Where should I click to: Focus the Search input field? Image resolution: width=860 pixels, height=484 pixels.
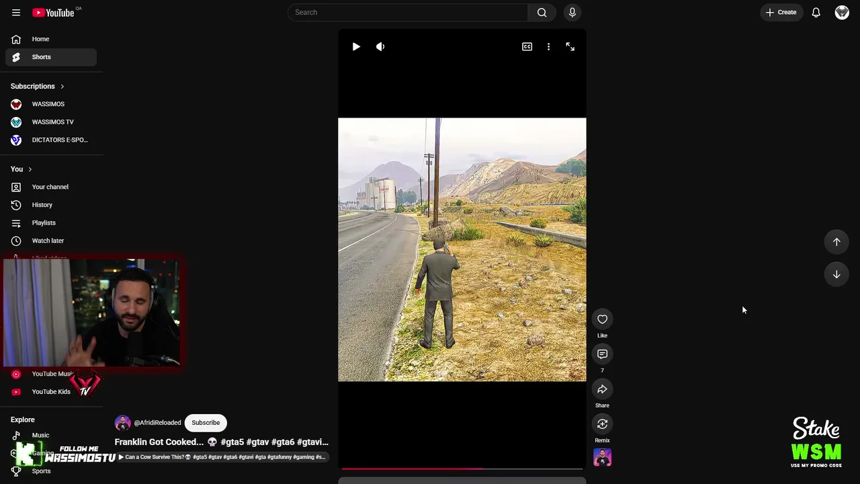click(x=408, y=12)
